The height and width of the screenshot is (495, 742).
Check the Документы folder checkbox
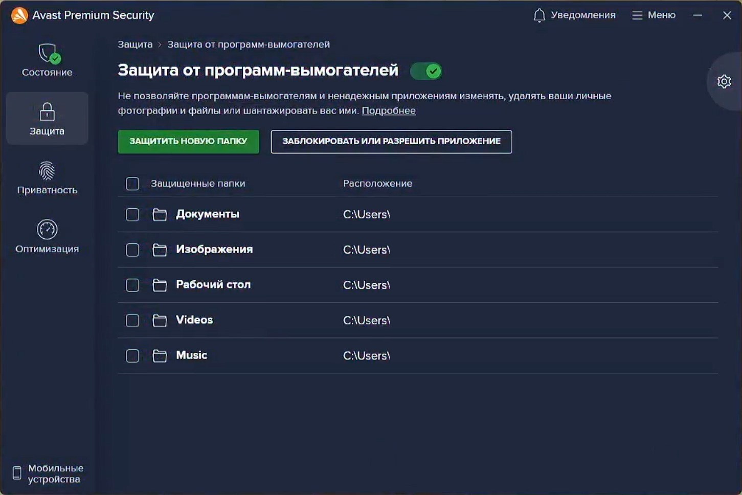click(x=132, y=214)
